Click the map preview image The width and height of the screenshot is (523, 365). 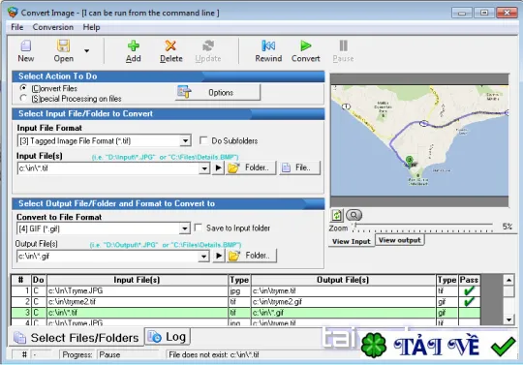pyautogui.click(x=419, y=140)
